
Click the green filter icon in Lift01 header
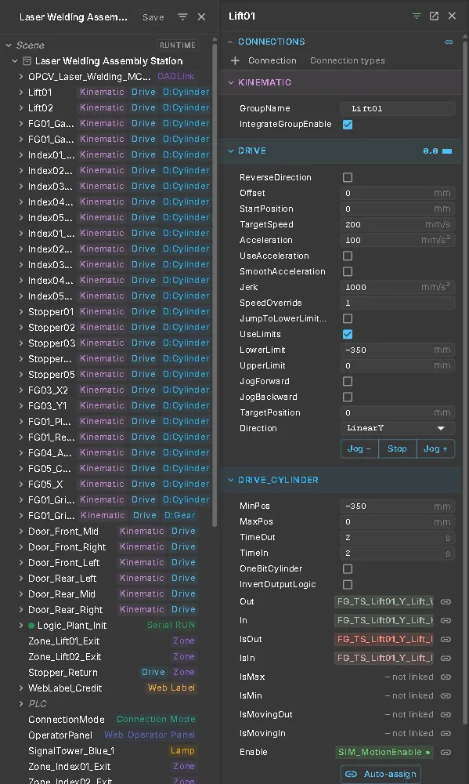417,16
